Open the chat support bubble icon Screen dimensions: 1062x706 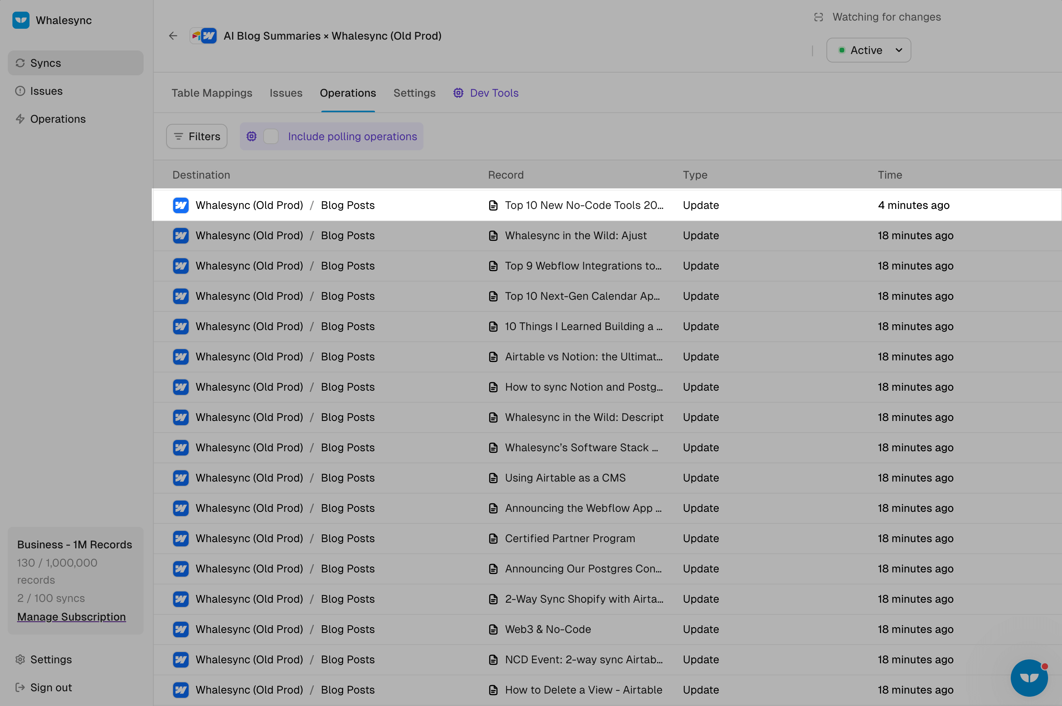tap(1029, 678)
